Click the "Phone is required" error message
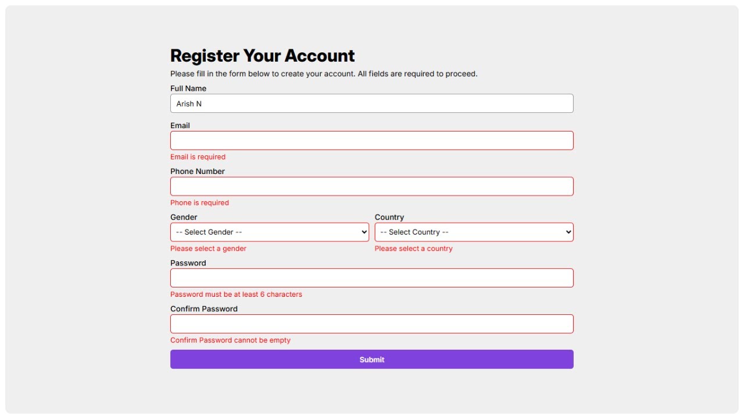The height and width of the screenshot is (419, 744). (x=199, y=203)
